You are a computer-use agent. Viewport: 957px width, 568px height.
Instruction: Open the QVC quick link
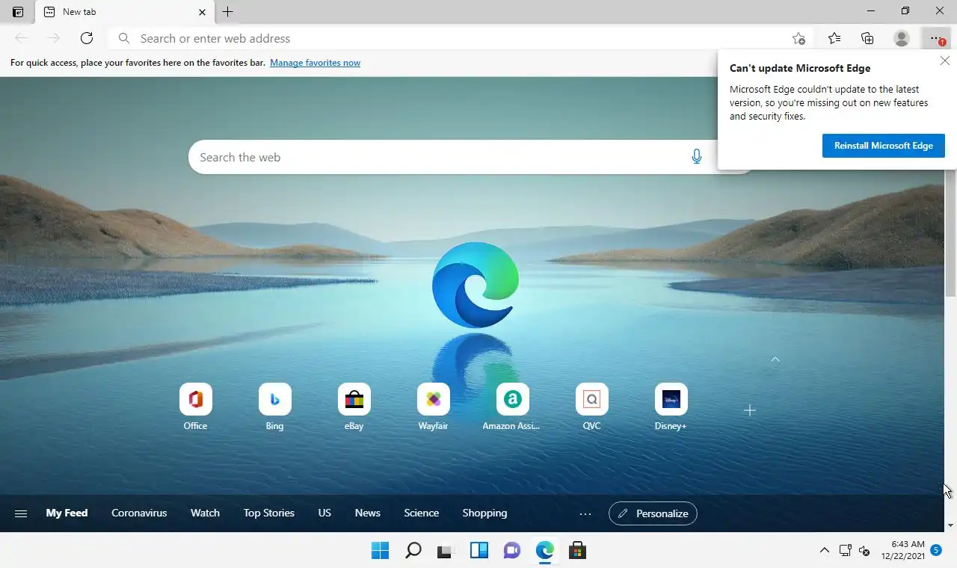[x=591, y=407]
